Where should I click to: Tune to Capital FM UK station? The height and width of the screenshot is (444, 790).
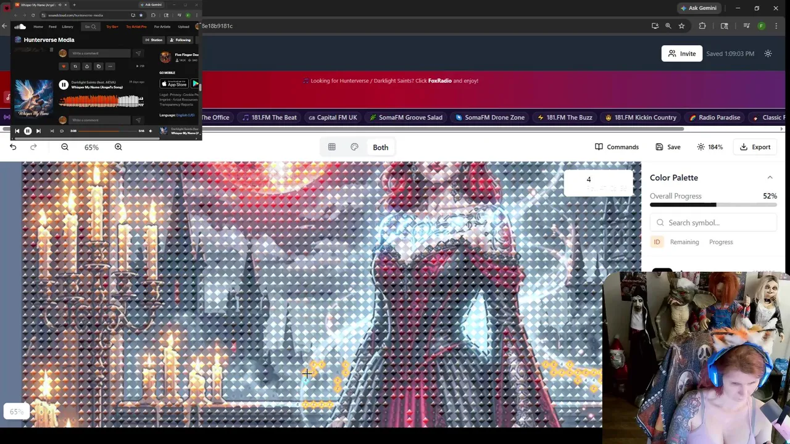point(333,117)
